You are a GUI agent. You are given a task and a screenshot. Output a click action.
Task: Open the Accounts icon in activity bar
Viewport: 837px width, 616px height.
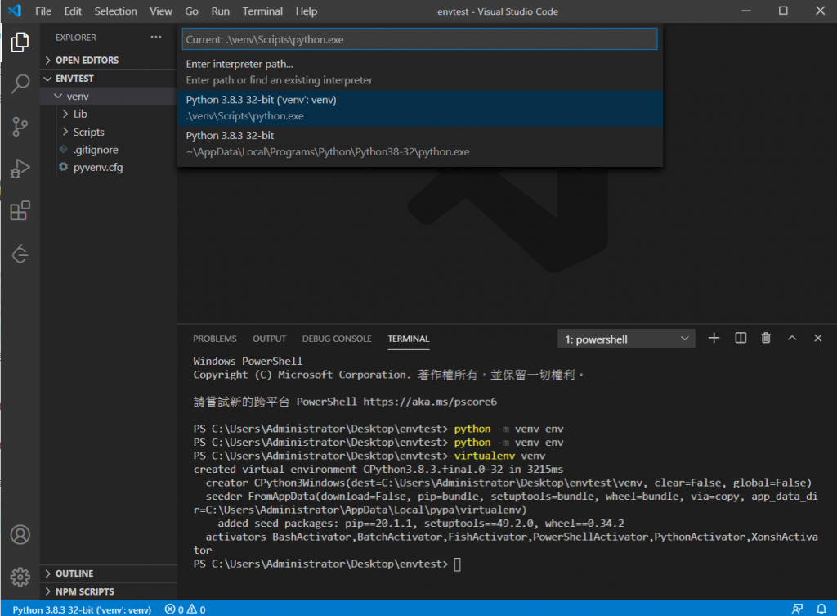(x=20, y=534)
